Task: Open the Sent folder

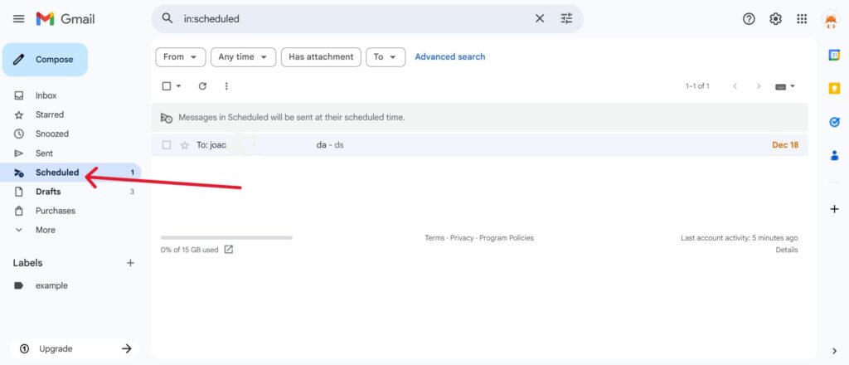Action: click(x=70, y=153)
